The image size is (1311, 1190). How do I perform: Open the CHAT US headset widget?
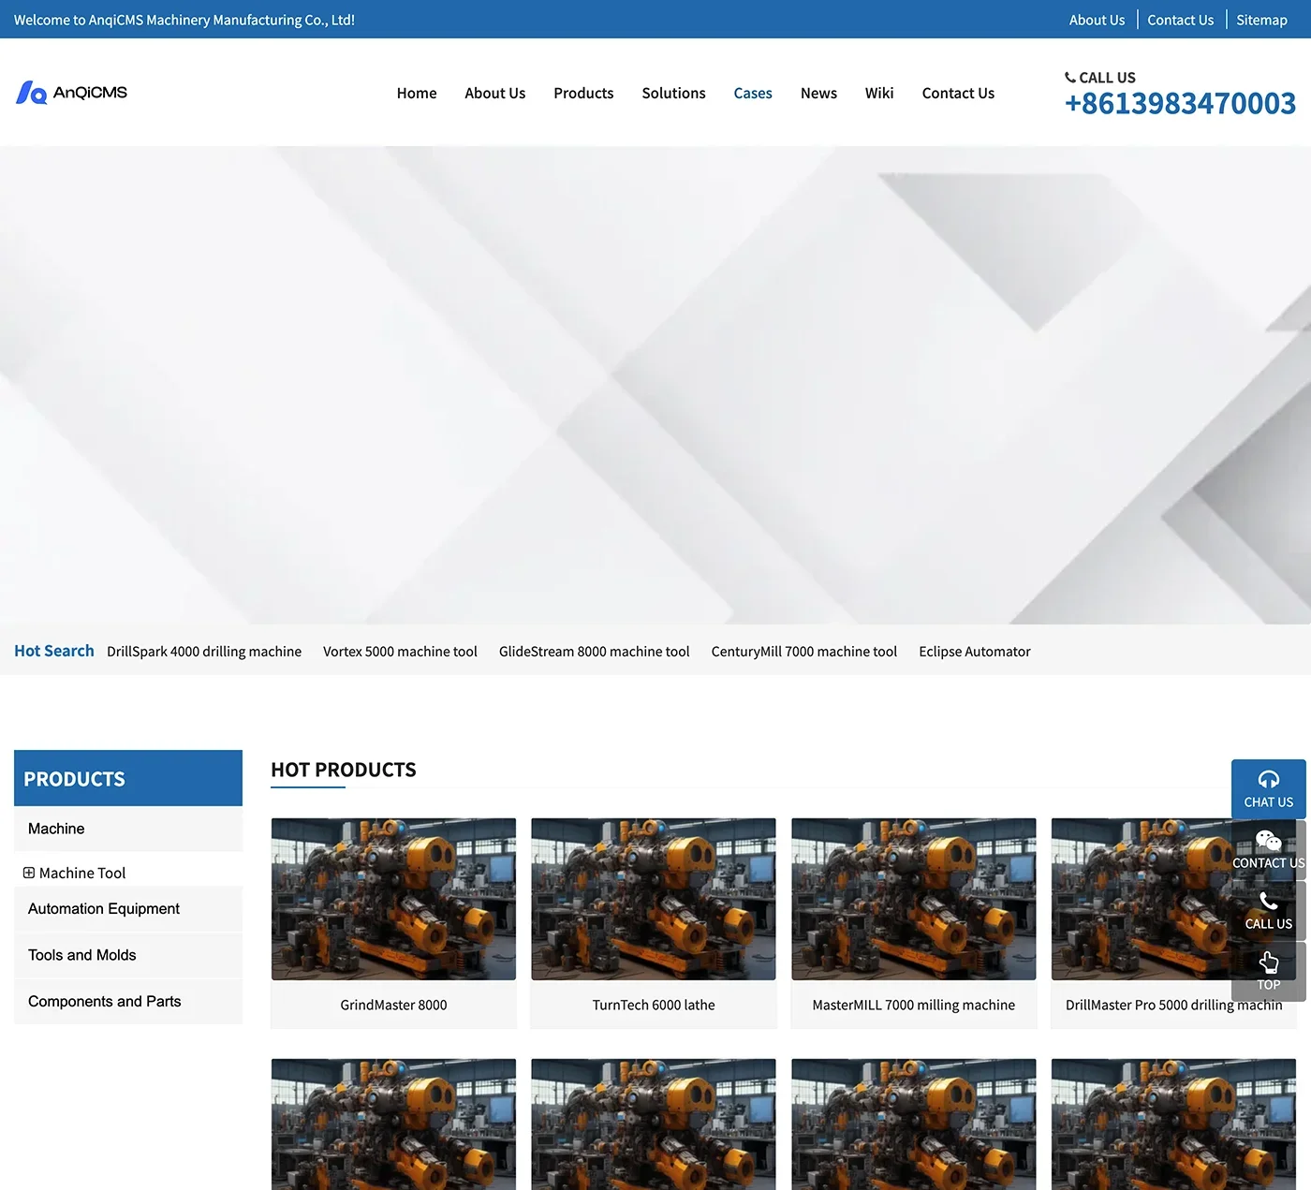pyautogui.click(x=1268, y=789)
